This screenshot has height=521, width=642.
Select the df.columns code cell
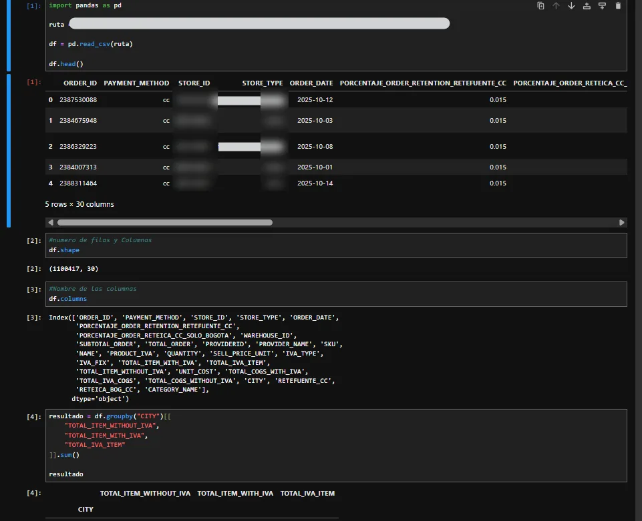[336, 294]
